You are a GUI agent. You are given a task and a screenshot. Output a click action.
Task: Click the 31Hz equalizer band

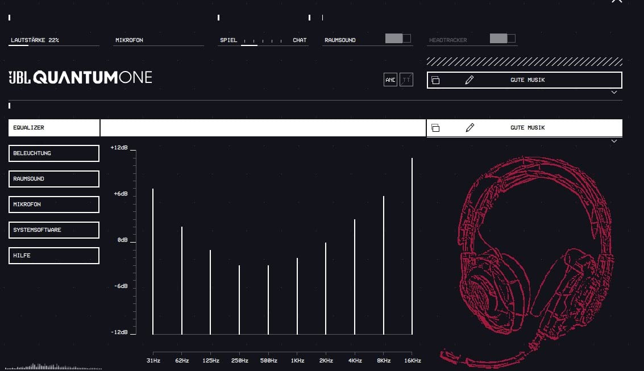click(153, 261)
